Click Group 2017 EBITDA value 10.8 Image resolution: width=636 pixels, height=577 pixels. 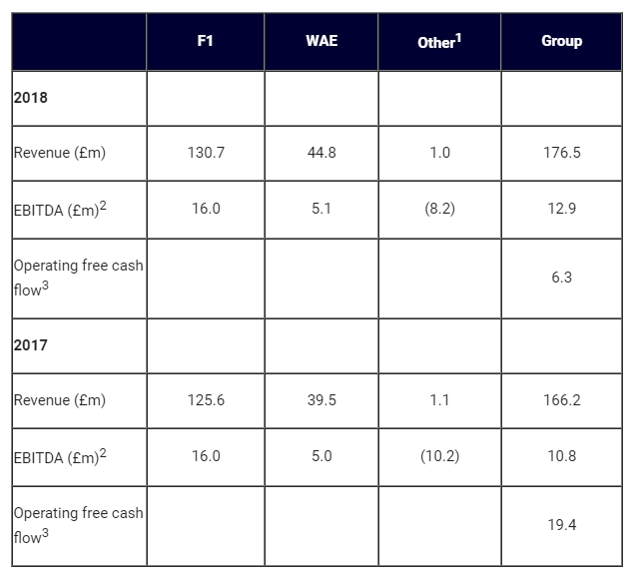point(561,455)
